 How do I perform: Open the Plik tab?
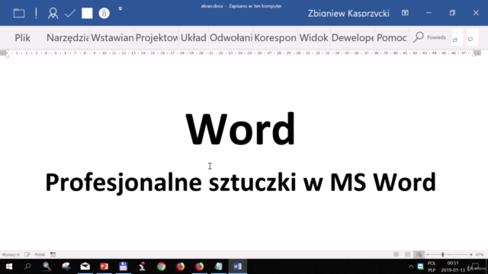(22, 37)
